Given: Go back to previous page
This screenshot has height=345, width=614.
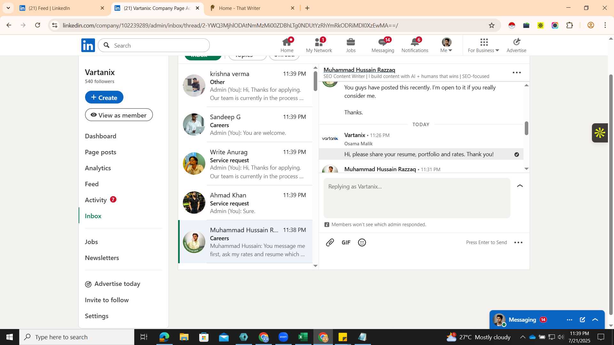Looking at the screenshot, I should [9, 25].
